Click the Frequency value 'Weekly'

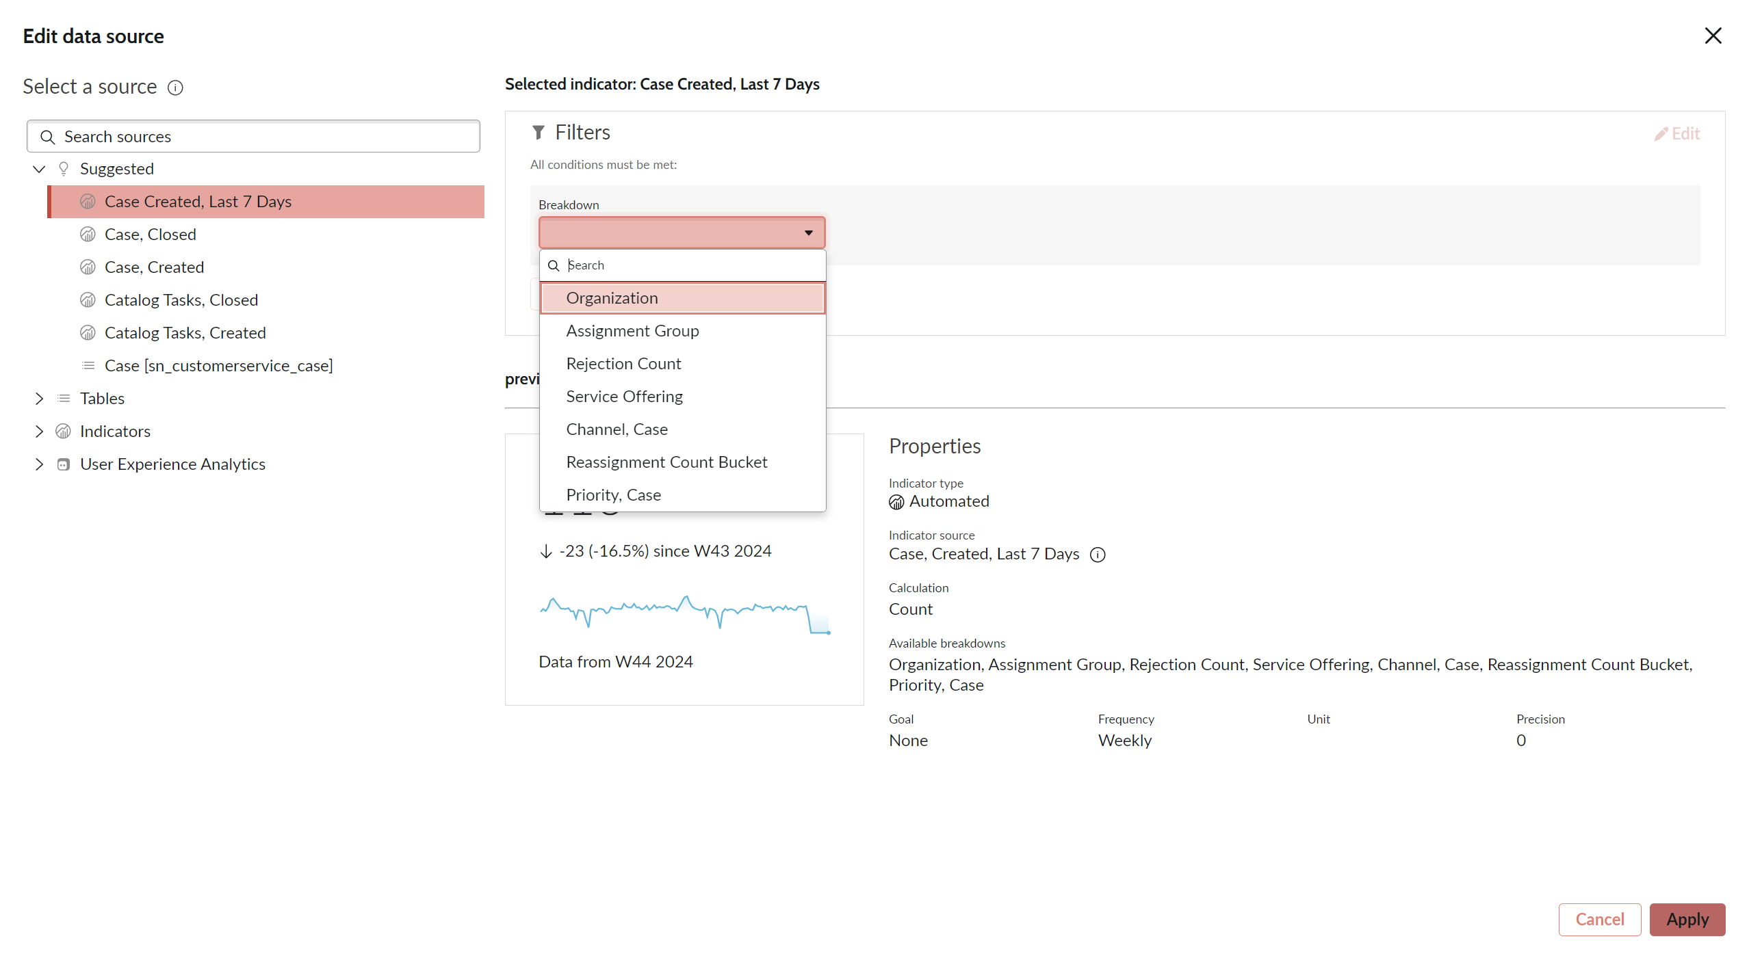click(1125, 741)
